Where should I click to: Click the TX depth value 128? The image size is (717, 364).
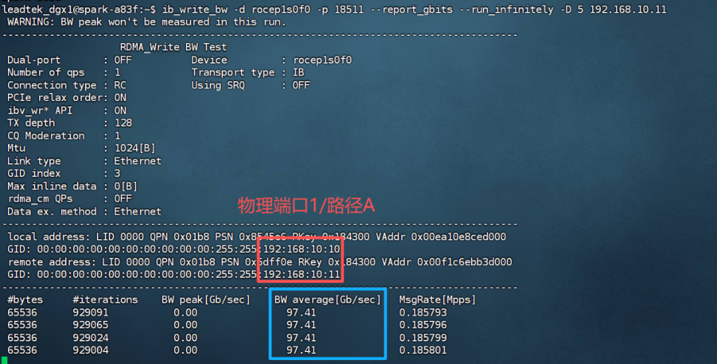[x=123, y=123]
